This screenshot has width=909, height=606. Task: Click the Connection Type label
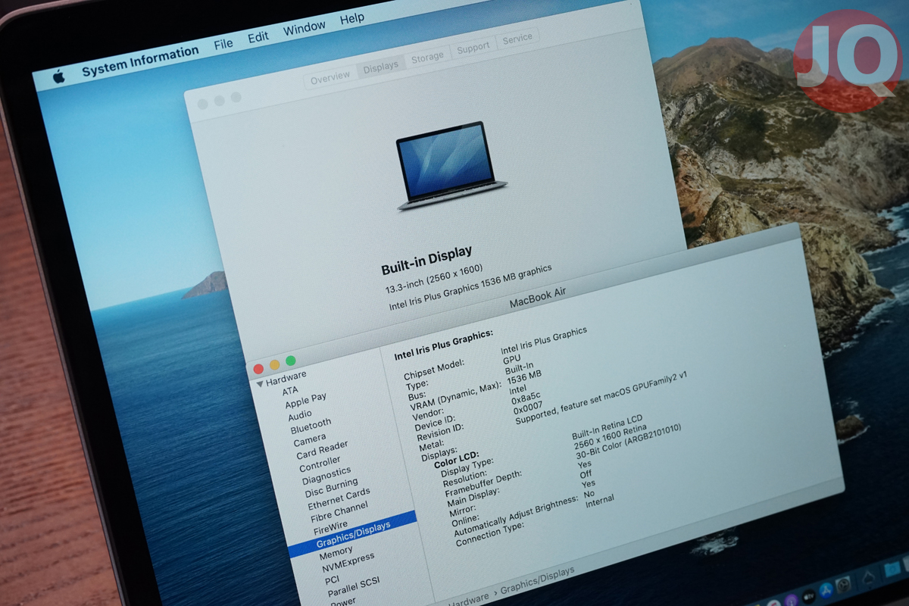pos(489,533)
